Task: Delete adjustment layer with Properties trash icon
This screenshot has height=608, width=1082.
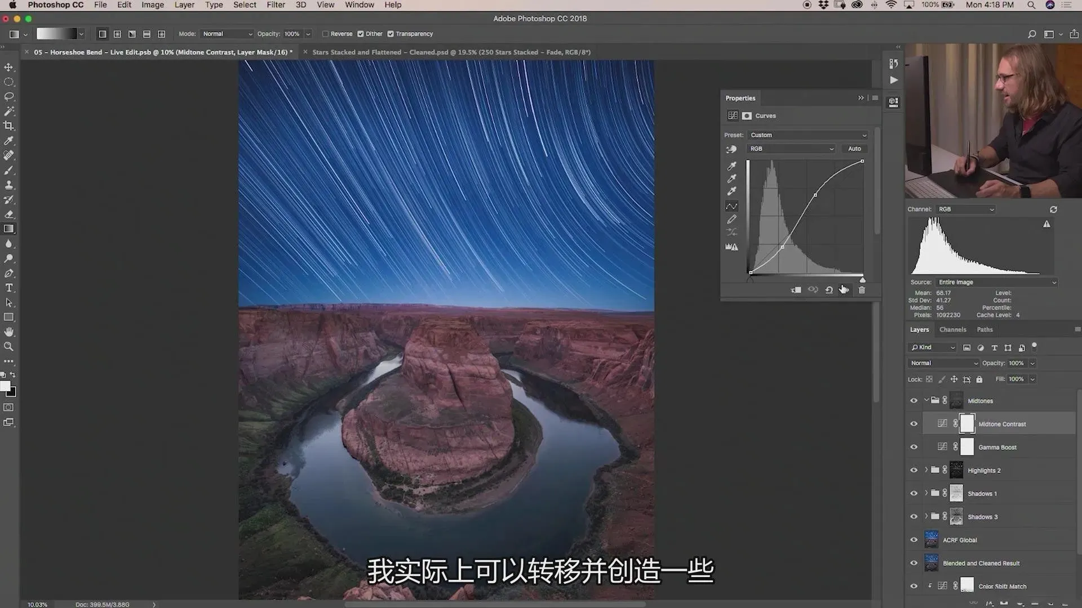Action: (x=862, y=290)
